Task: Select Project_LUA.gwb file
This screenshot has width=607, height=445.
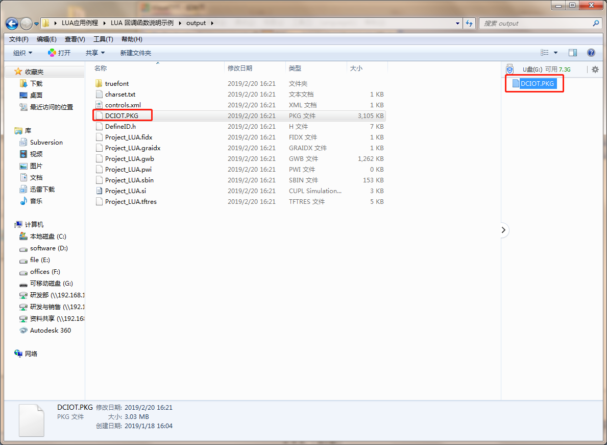Action: pyautogui.click(x=129, y=159)
